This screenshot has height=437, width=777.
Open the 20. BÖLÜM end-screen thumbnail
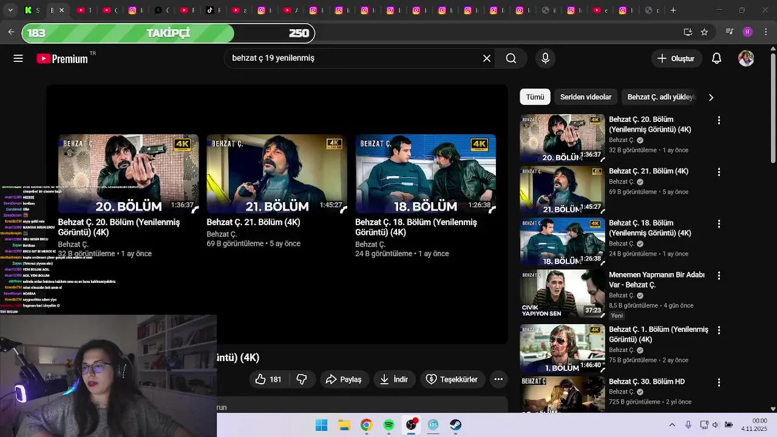pyautogui.click(x=128, y=174)
